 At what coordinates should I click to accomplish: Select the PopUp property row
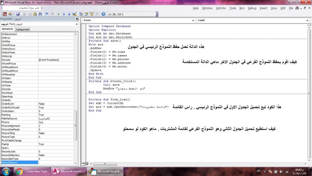[x=37, y=144]
